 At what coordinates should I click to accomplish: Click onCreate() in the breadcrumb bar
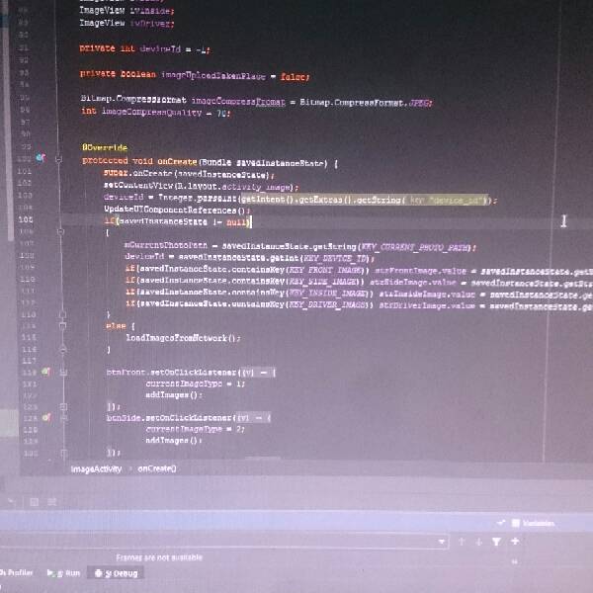pos(157,467)
